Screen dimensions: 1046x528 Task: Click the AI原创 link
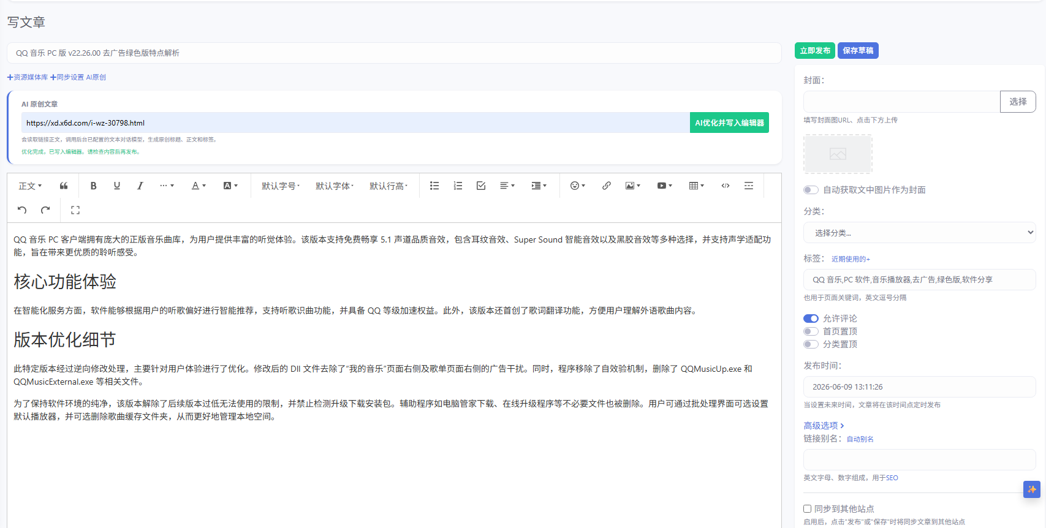click(x=96, y=77)
